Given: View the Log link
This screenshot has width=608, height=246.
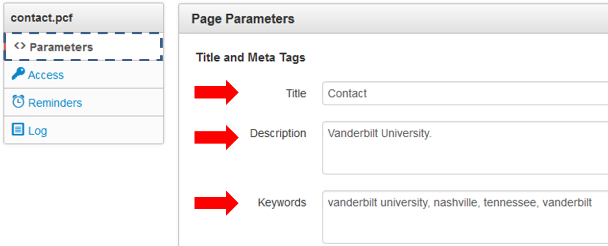Looking at the screenshot, I should click(38, 131).
